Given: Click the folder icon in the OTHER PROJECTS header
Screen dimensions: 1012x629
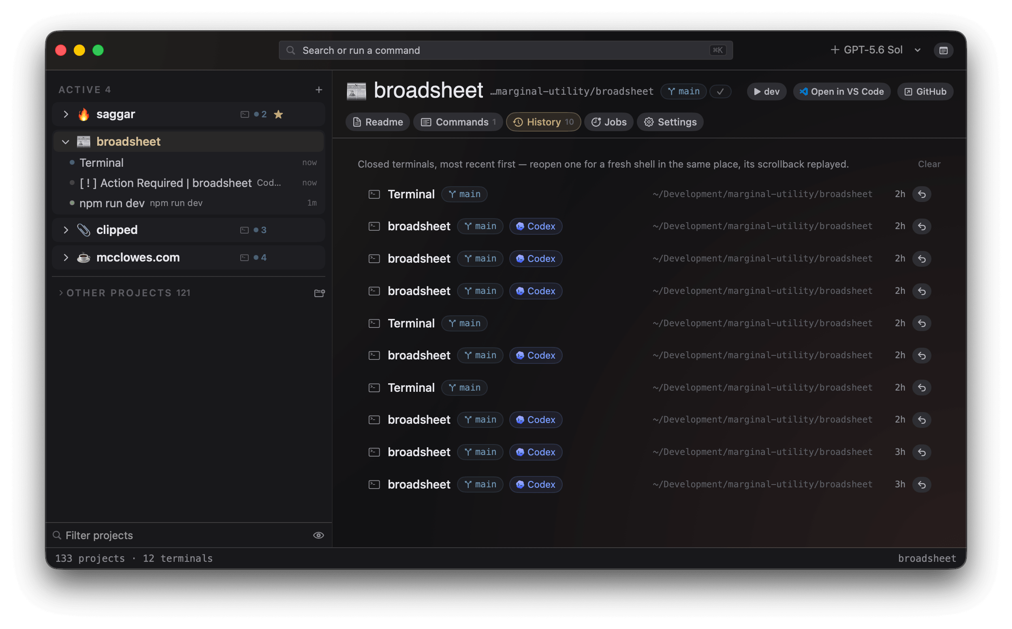Looking at the screenshot, I should point(319,293).
